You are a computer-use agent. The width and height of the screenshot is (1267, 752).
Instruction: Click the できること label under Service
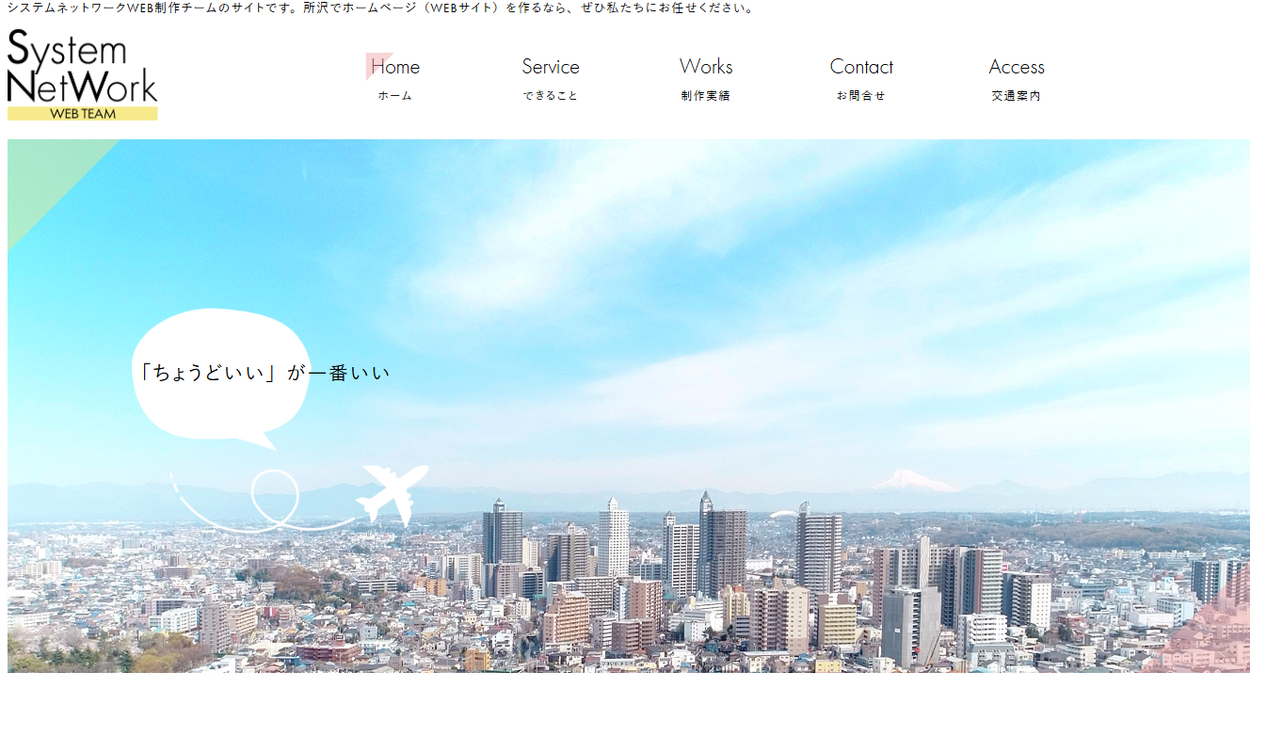551,96
